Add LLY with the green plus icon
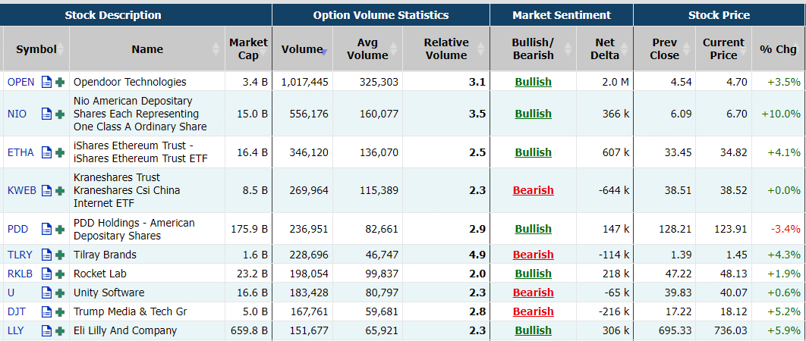806x341 pixels. (60, 330)
